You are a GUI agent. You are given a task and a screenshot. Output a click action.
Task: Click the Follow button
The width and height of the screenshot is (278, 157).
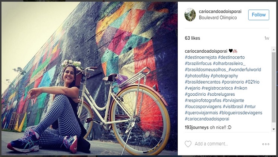[259, 15]
